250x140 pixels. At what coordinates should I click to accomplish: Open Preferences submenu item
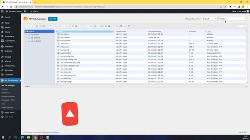(x=6, y=93)
